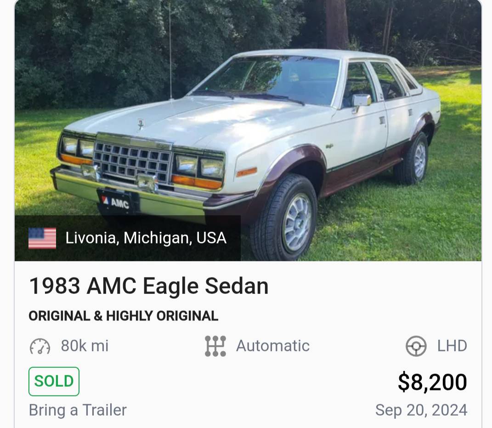This screenshot has height=428, width=492.
Task: Select the Livonia, Michigan, USA location text
Action: coord(146,238)
